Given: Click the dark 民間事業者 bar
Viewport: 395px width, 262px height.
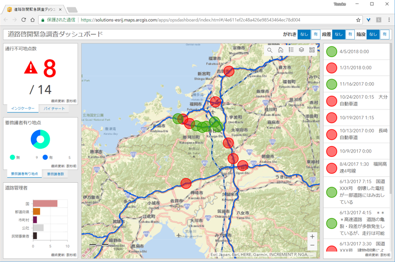Looking at the screenshot, I should [35, 236].
